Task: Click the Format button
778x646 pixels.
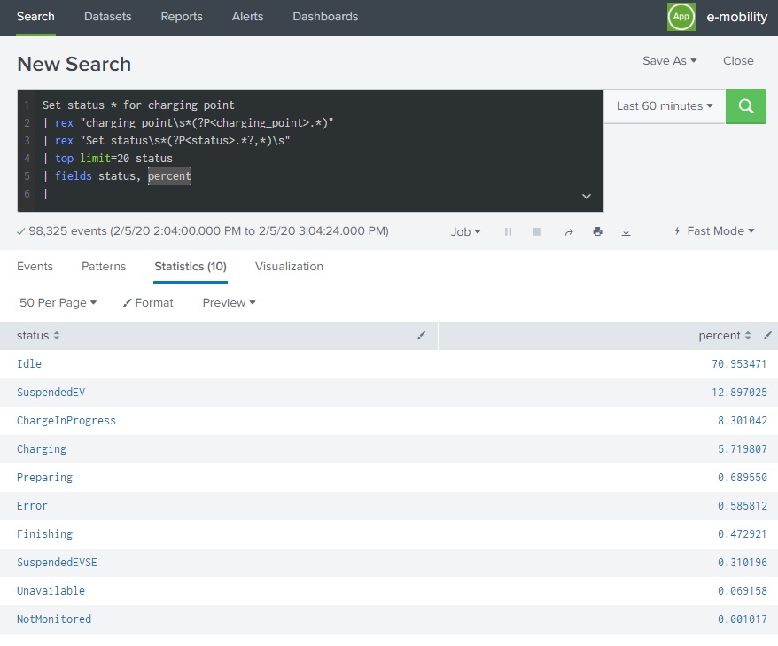Action: tap(147, 302)
